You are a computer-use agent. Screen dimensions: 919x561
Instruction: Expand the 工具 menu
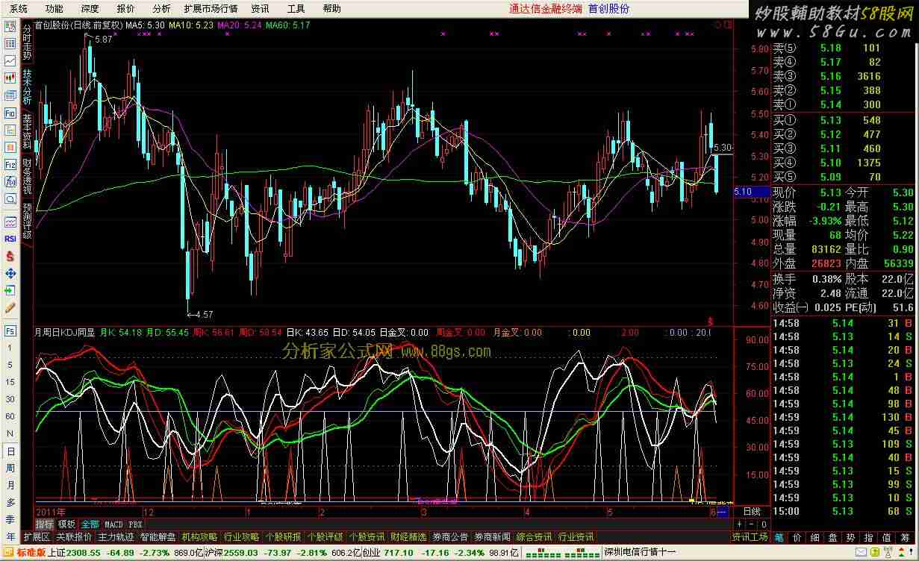click(x=296, y=9)
